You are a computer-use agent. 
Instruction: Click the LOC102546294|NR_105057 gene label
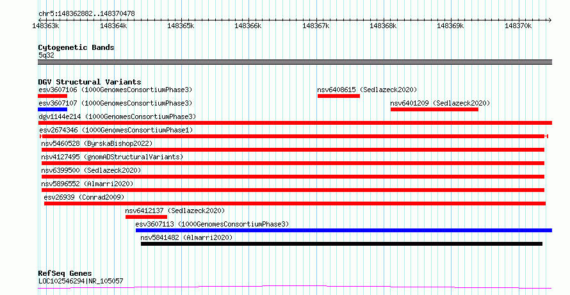tap(81, 281)
